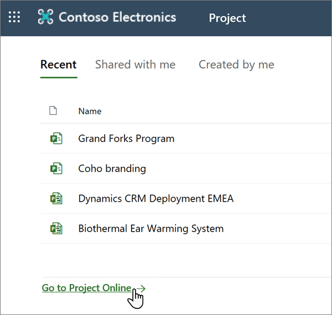Viewport: 332px width, 315px height.
Task: Open Dynamics CRM Deployment EMEA project
Action: 156,199
